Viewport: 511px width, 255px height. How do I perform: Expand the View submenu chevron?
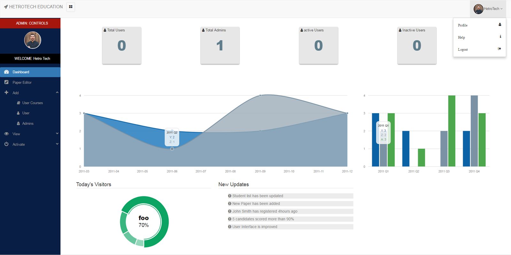57,134
